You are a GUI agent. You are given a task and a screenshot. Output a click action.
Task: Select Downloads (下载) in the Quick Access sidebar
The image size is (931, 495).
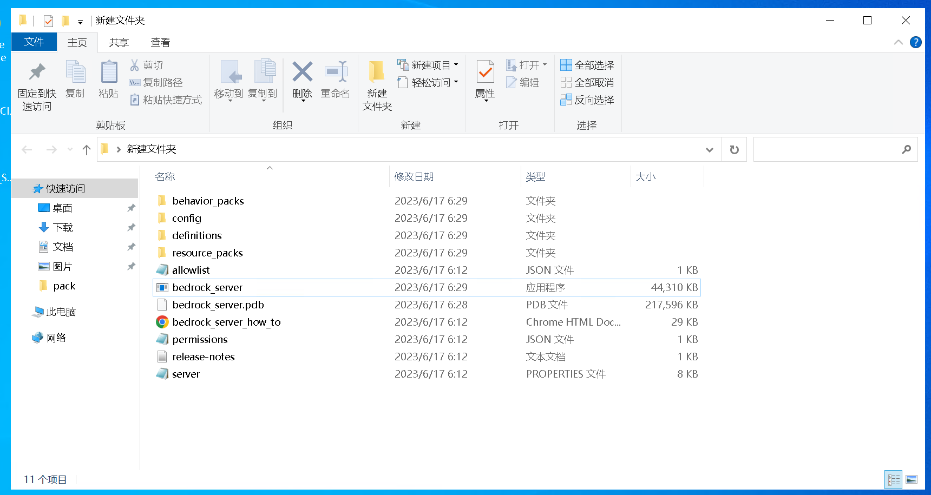coord(63,228)
